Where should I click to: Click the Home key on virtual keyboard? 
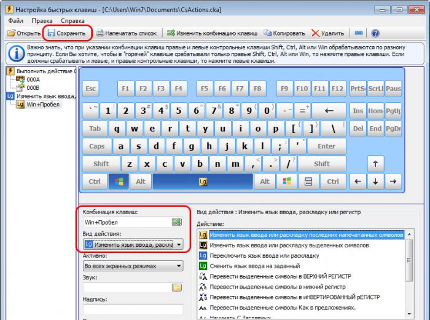click(x=375, y=111)
